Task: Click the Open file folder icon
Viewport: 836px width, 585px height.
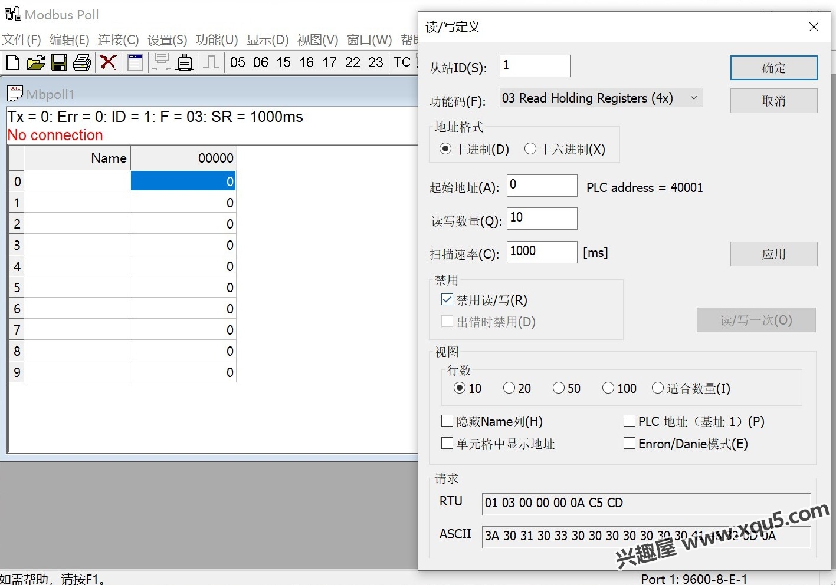Action: (36, 62)
